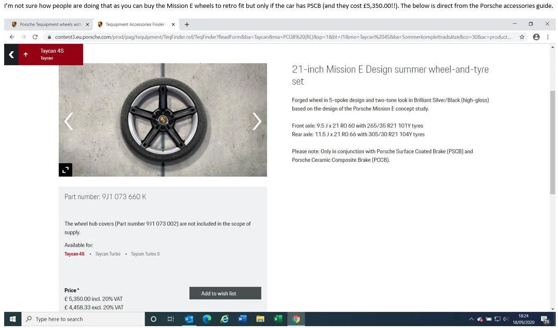Expand wheel image to fullscreen
Screen dimensions: 558x328
click(65, 170)
